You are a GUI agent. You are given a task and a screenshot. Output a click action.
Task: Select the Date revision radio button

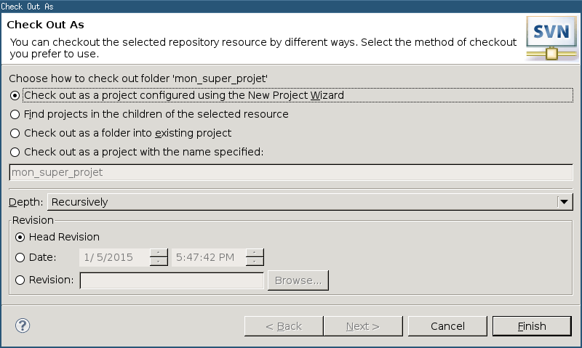tap(20, 258)
